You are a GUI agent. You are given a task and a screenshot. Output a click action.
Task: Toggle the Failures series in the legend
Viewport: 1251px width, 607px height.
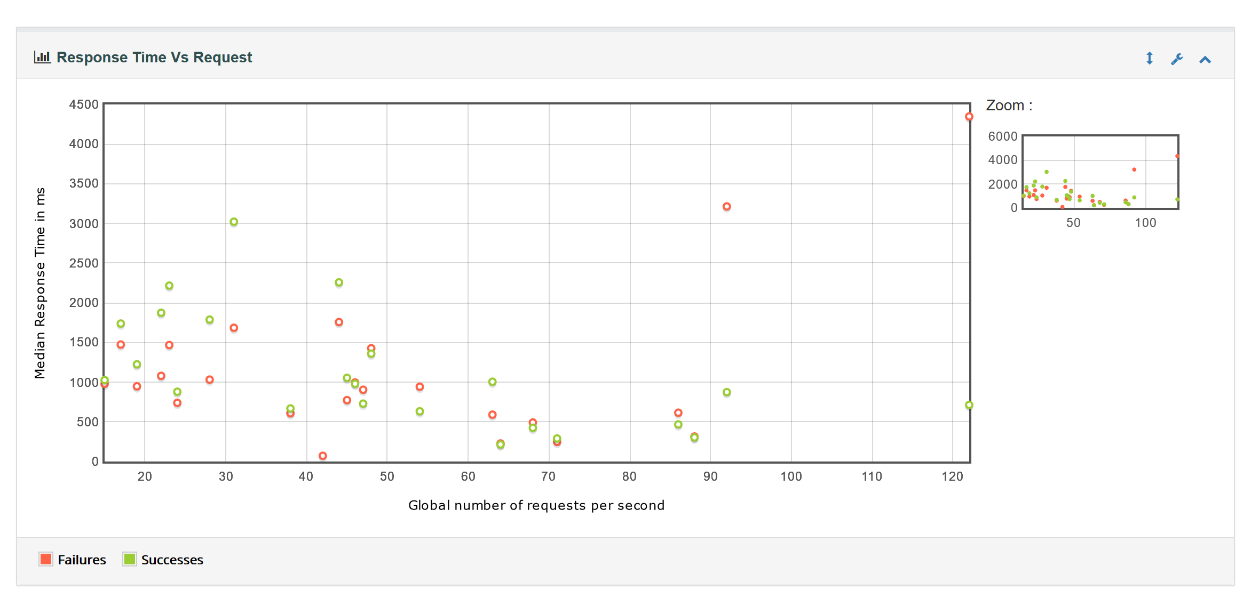pyautogui.click(x=82, y=560)
